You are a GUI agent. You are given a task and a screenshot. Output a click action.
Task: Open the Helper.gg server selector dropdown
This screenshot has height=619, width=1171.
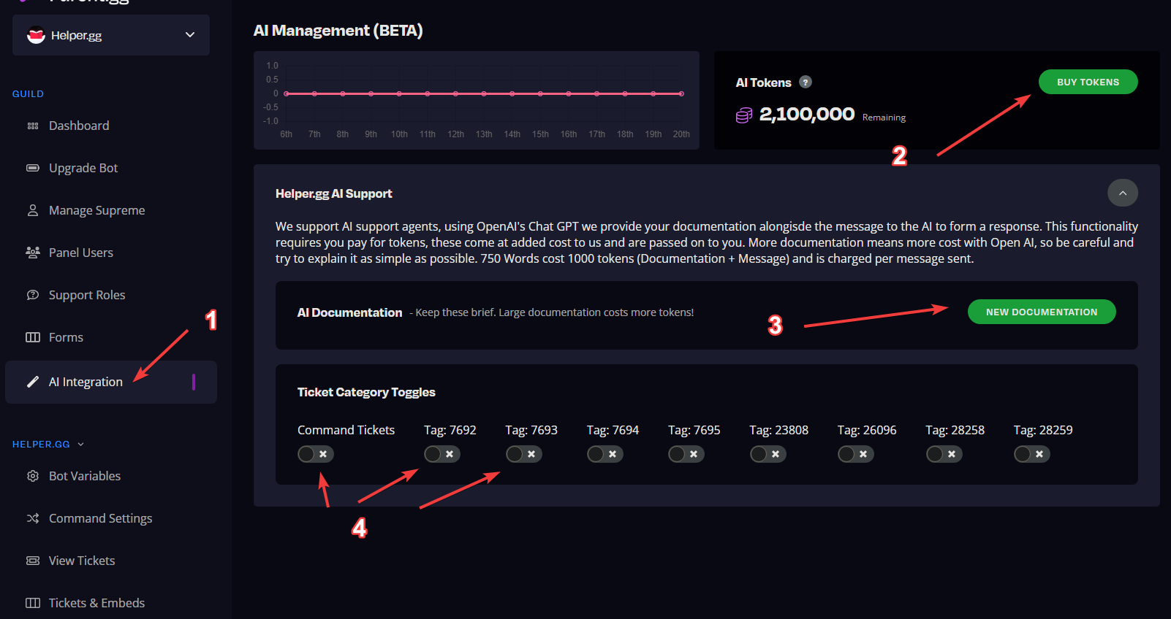click(111, 35)
